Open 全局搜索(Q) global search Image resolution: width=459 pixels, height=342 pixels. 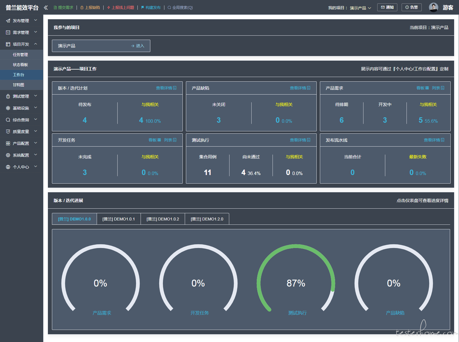click(x=180, y=7)
